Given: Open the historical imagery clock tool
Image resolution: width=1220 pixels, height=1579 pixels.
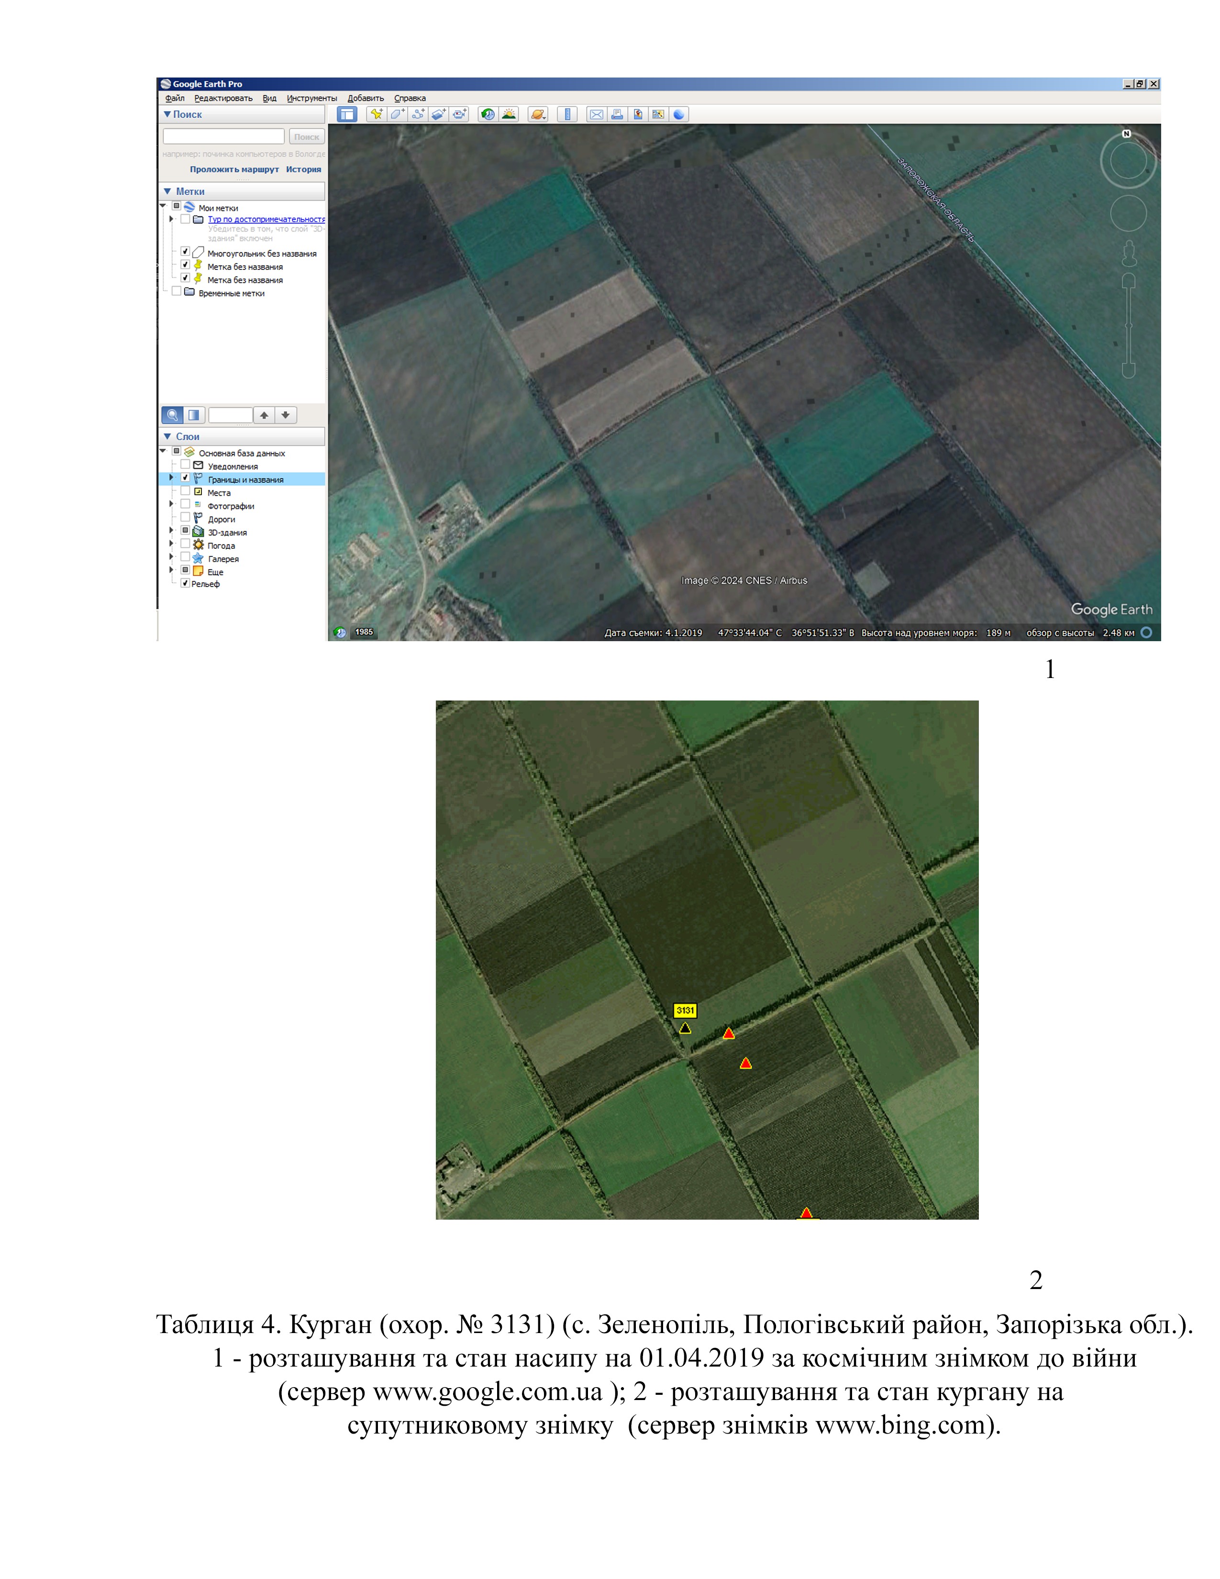Looking at the screenshot, I should pos(488,114).
